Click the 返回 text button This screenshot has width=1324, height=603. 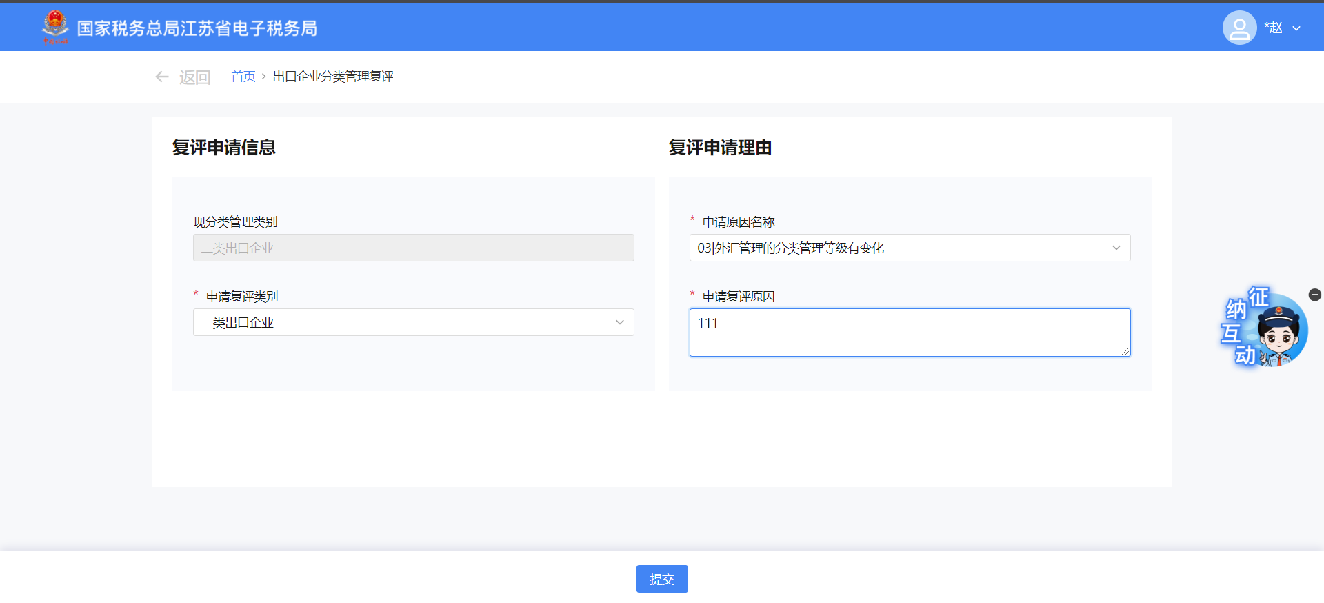[x=194, y=77]
